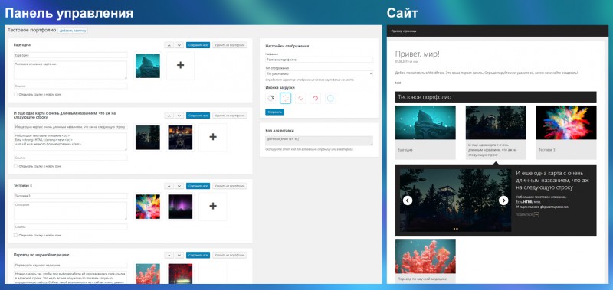
Task: Edit the second card's long title field
Action: click(x=70, y=127)
